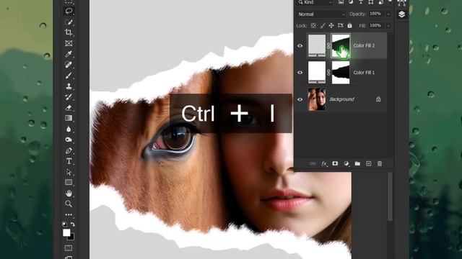This screenshot has height=259, width=462.
Task: Open the Kind filter type dropdown
Action: (315, 2)
